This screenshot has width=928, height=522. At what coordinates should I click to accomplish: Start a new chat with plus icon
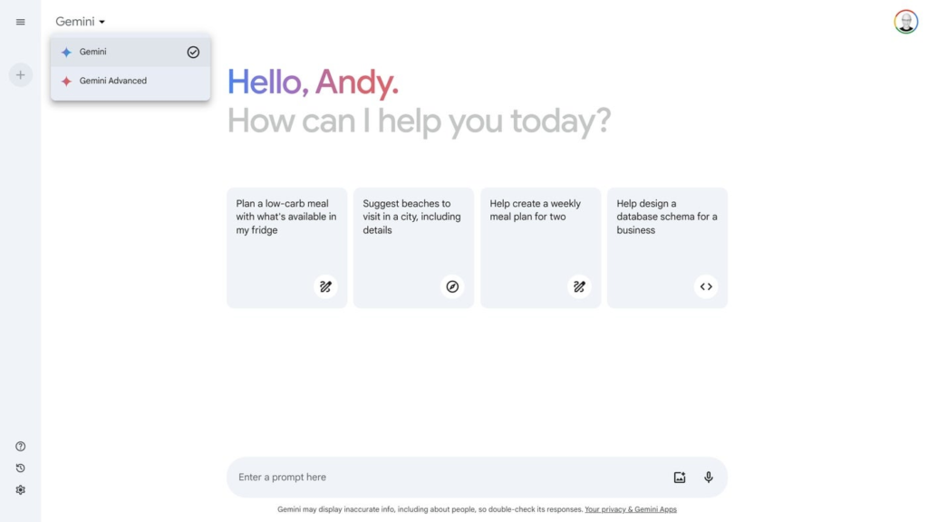[20, 75]
